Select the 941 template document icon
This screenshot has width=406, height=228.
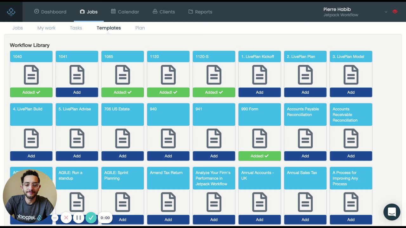[214, 138]
